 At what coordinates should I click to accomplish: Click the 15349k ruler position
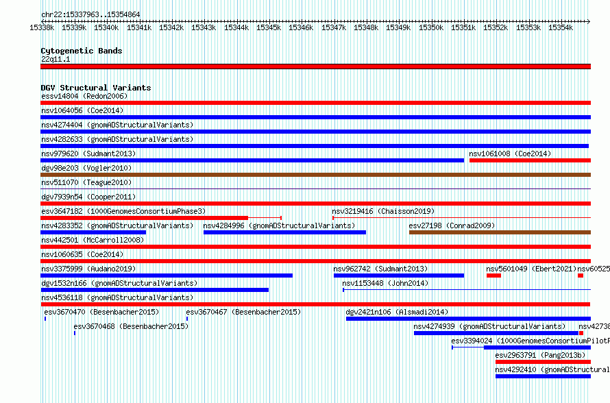coord(398,27)
